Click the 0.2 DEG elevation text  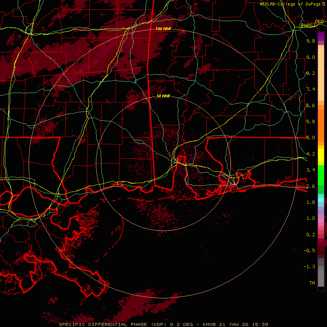[182, 324]
